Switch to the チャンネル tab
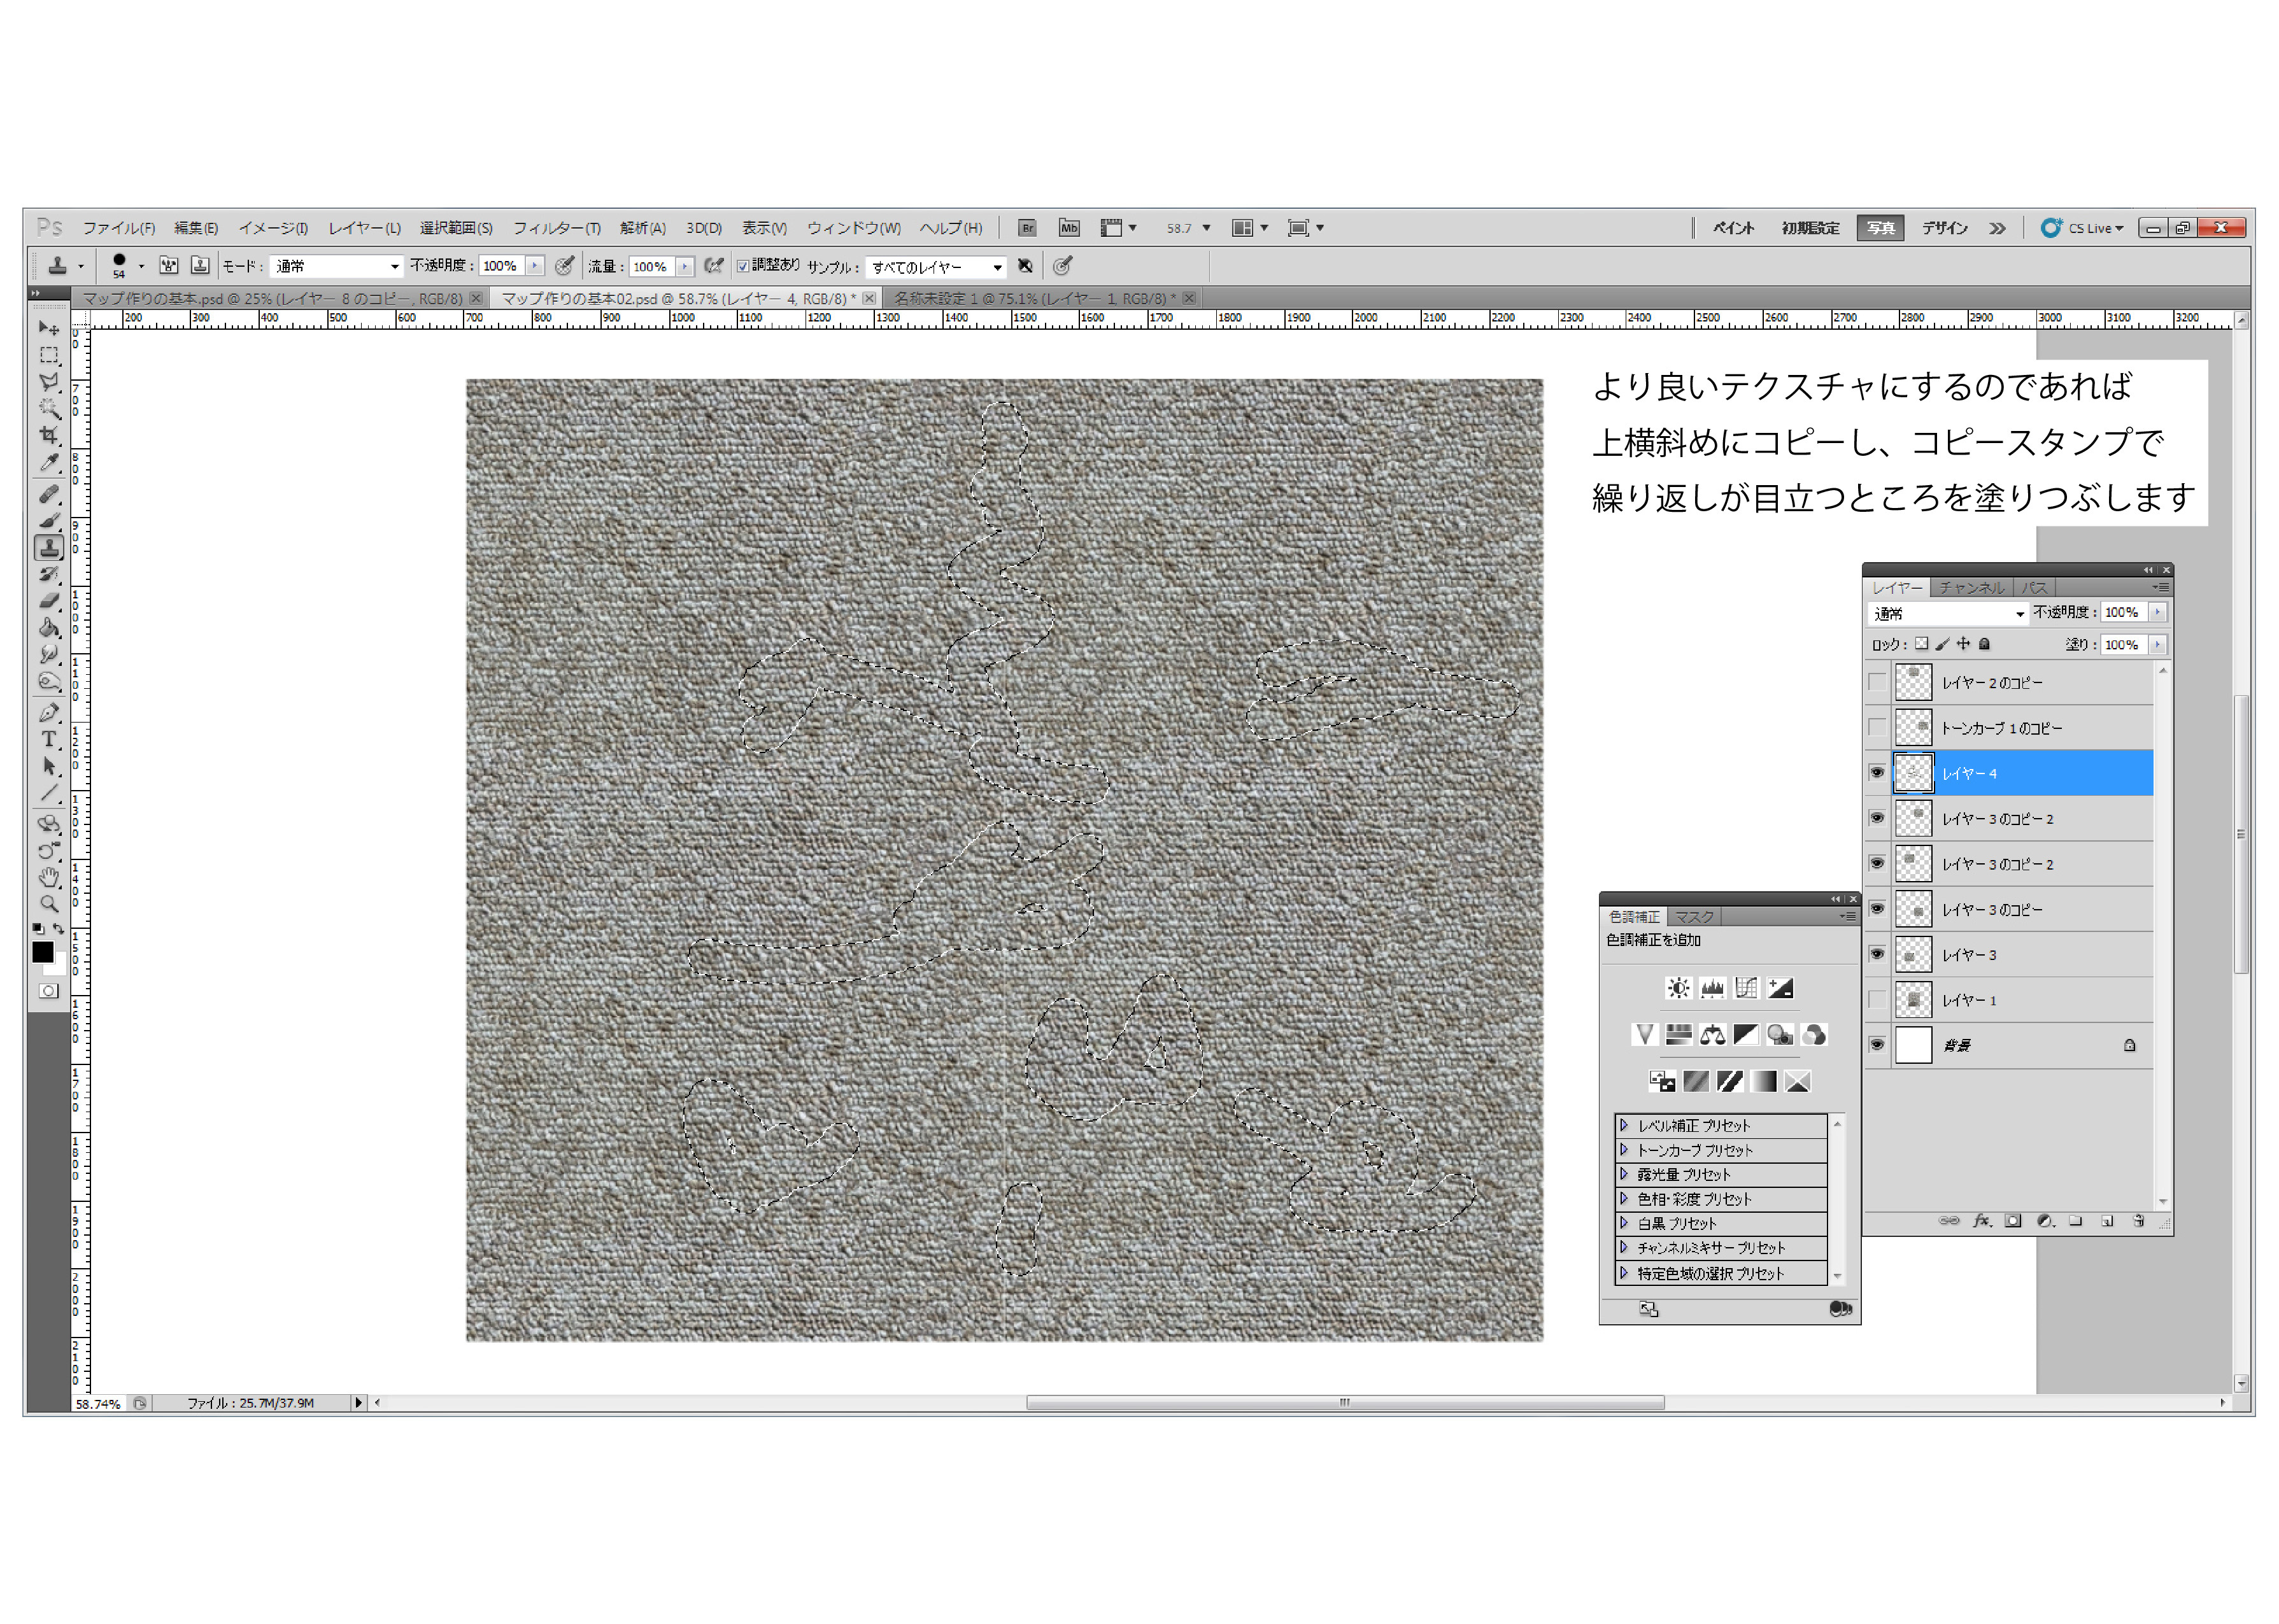 point(1971,588)
